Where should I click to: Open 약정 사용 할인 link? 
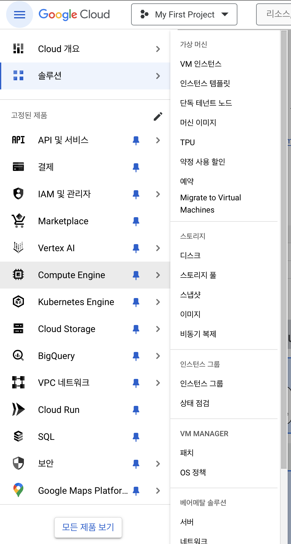coord(202,162)
